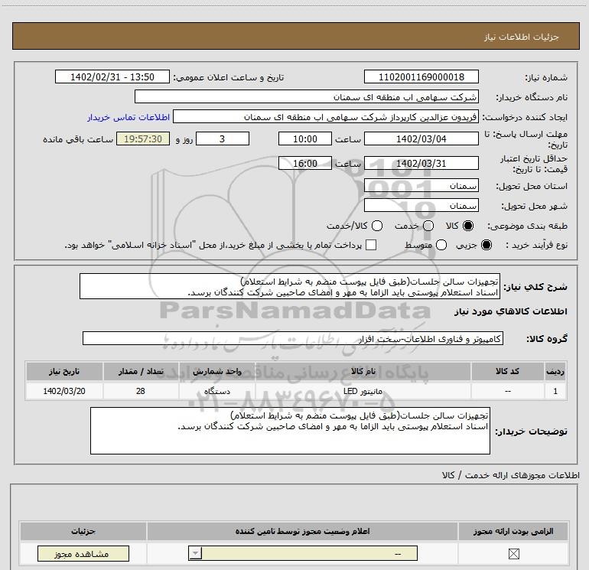Click the گروه کالا field کامپیوتر و فناوری
The image size is (589, 570).
[x=293, y=338]
